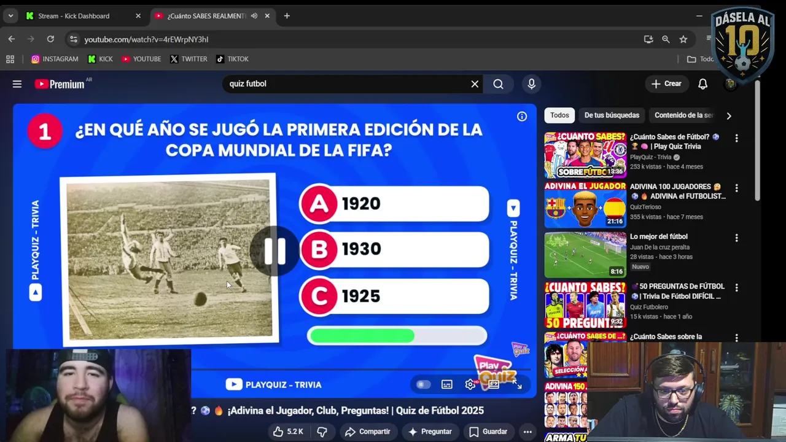
Task: Open the Juan De la cruz peralta channel
Action: click(660, 247)
